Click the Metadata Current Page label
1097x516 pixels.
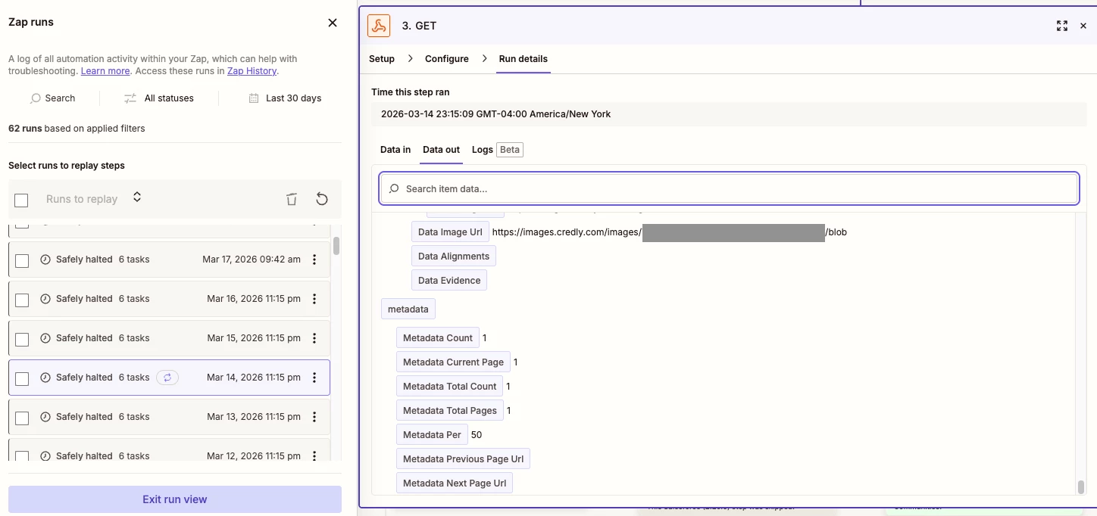coord(453,362)
